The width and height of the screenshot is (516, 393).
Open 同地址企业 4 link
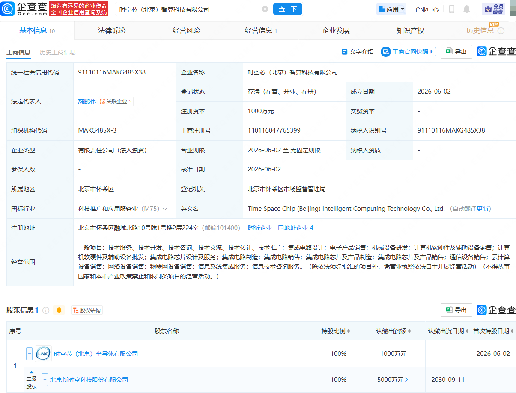coord(295,228)
